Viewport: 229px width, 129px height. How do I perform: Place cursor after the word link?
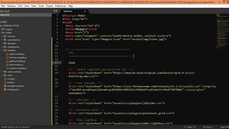click(x=75, y=63)
